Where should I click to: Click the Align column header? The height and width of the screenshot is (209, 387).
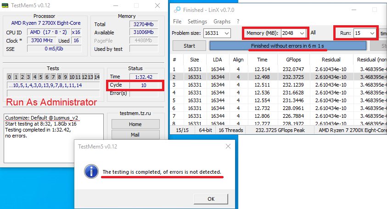point(238,60)
